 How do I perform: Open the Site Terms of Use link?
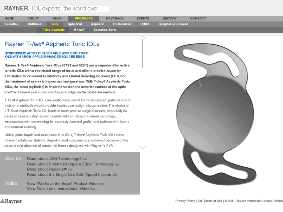coord(210,201)
